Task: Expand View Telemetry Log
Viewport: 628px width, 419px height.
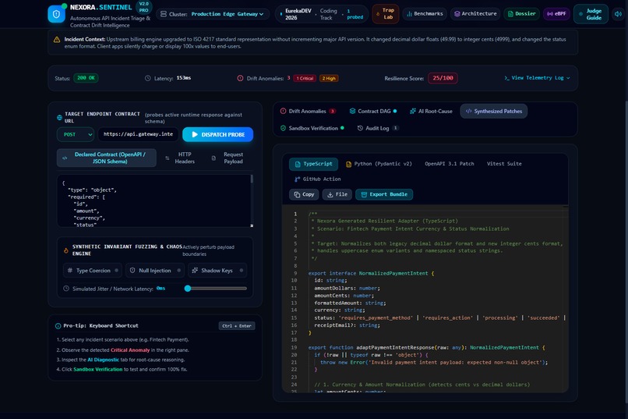Action: pyautogui.click(x=537, y=78)
